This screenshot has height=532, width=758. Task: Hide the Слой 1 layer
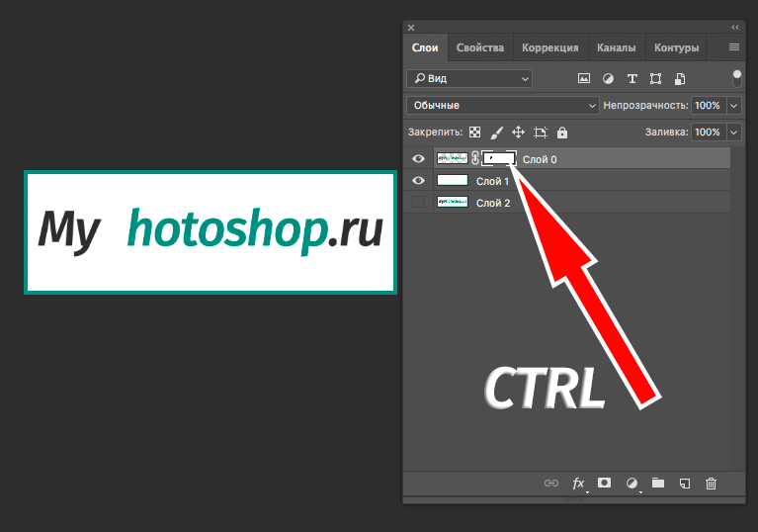(418, 180)
